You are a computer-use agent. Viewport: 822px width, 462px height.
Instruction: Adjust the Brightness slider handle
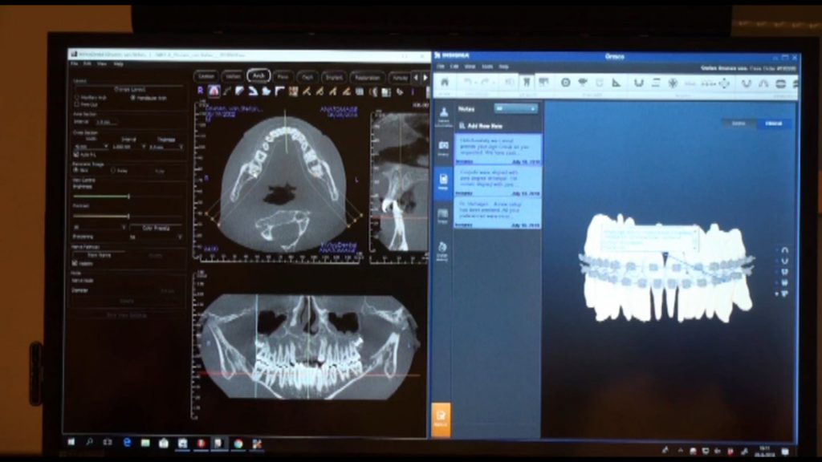[x=128, y=196]
